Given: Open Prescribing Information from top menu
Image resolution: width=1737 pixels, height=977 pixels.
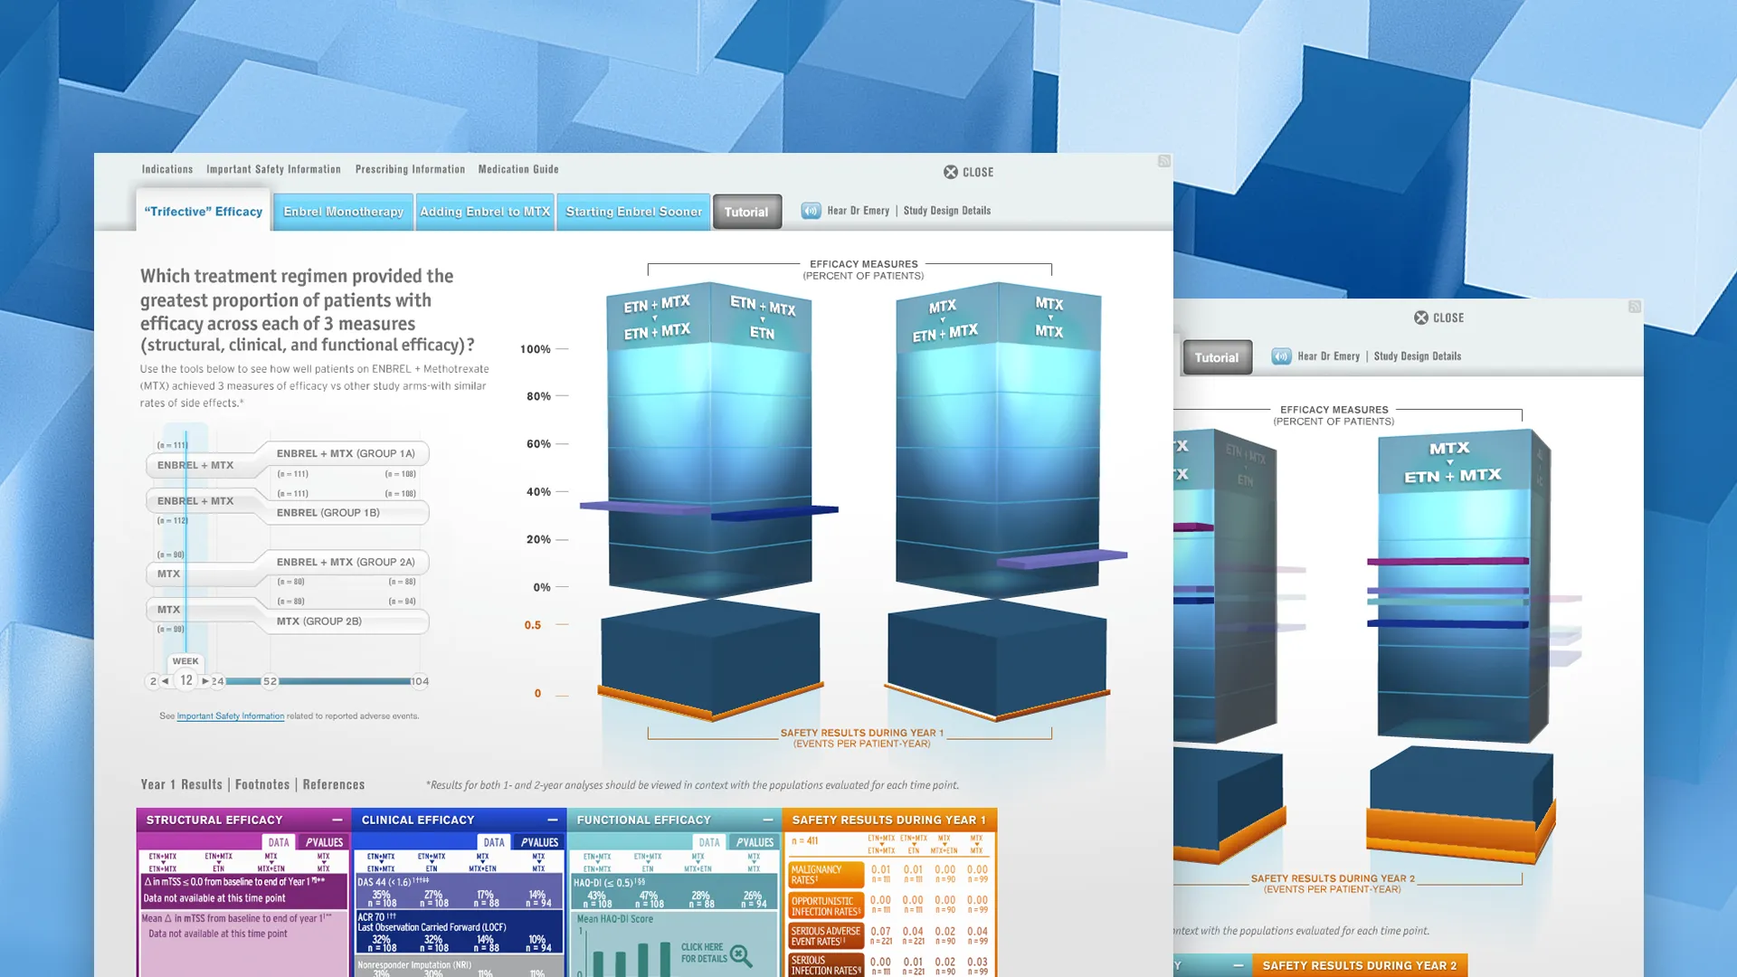Looking at the screenshot, I should click(x=410, y=169).
